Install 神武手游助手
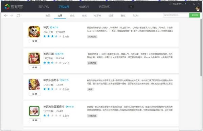Screen dimensions: 203x131 click(35, 94)
